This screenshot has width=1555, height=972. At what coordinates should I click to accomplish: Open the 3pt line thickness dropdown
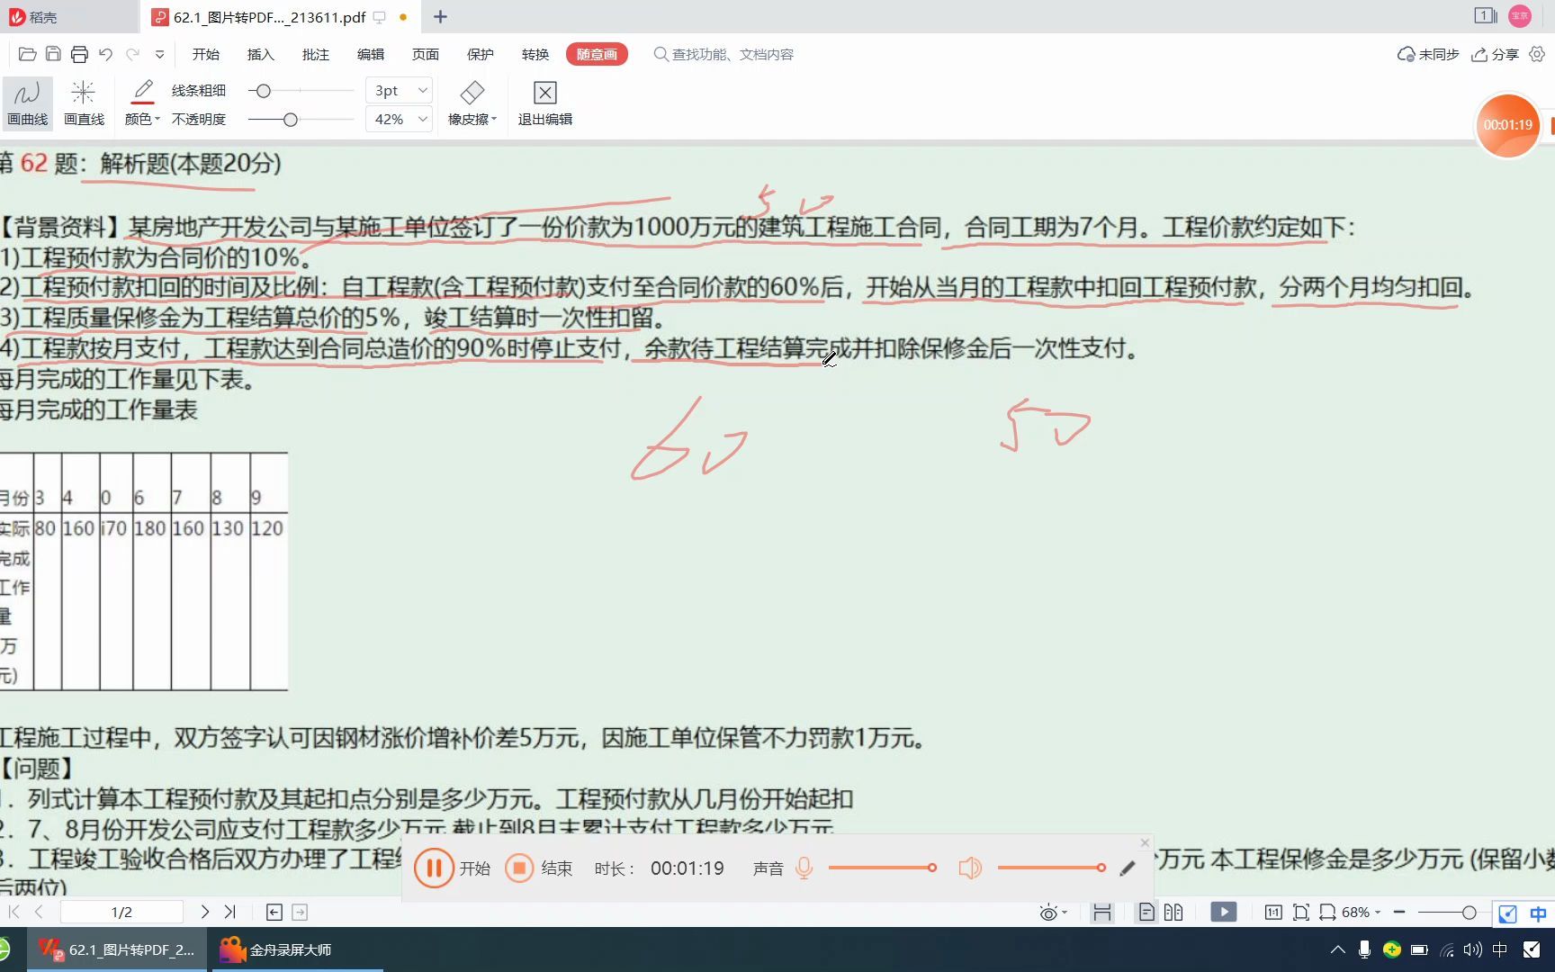click(399, 89)
